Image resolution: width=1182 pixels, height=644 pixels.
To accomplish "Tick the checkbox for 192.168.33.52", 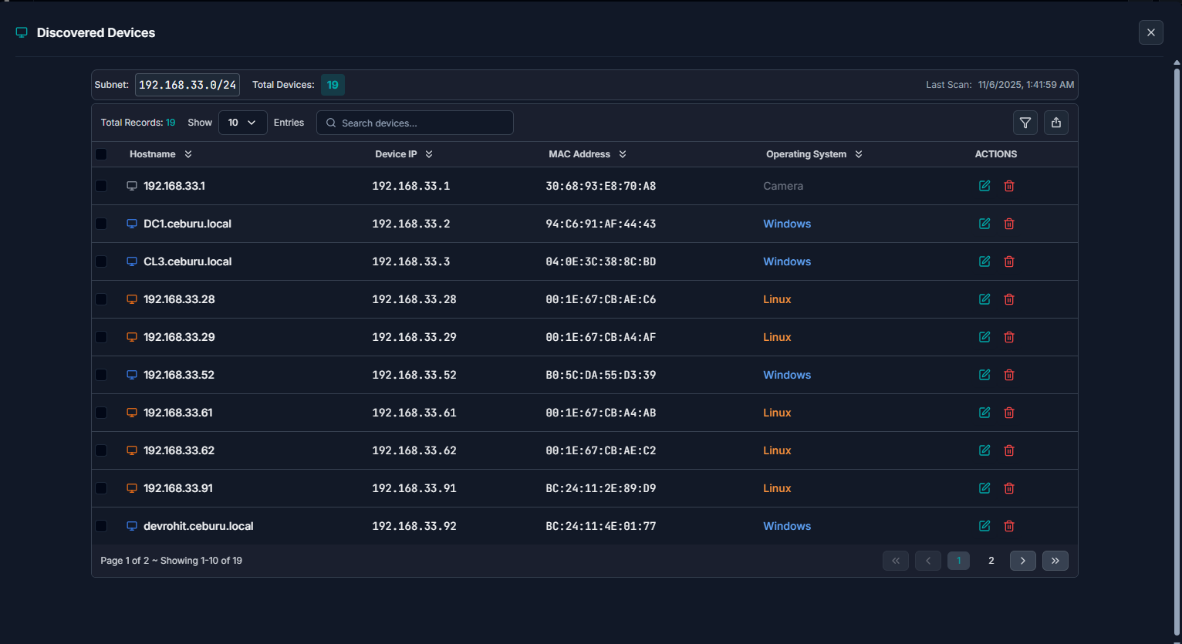I will pos(101,375).
